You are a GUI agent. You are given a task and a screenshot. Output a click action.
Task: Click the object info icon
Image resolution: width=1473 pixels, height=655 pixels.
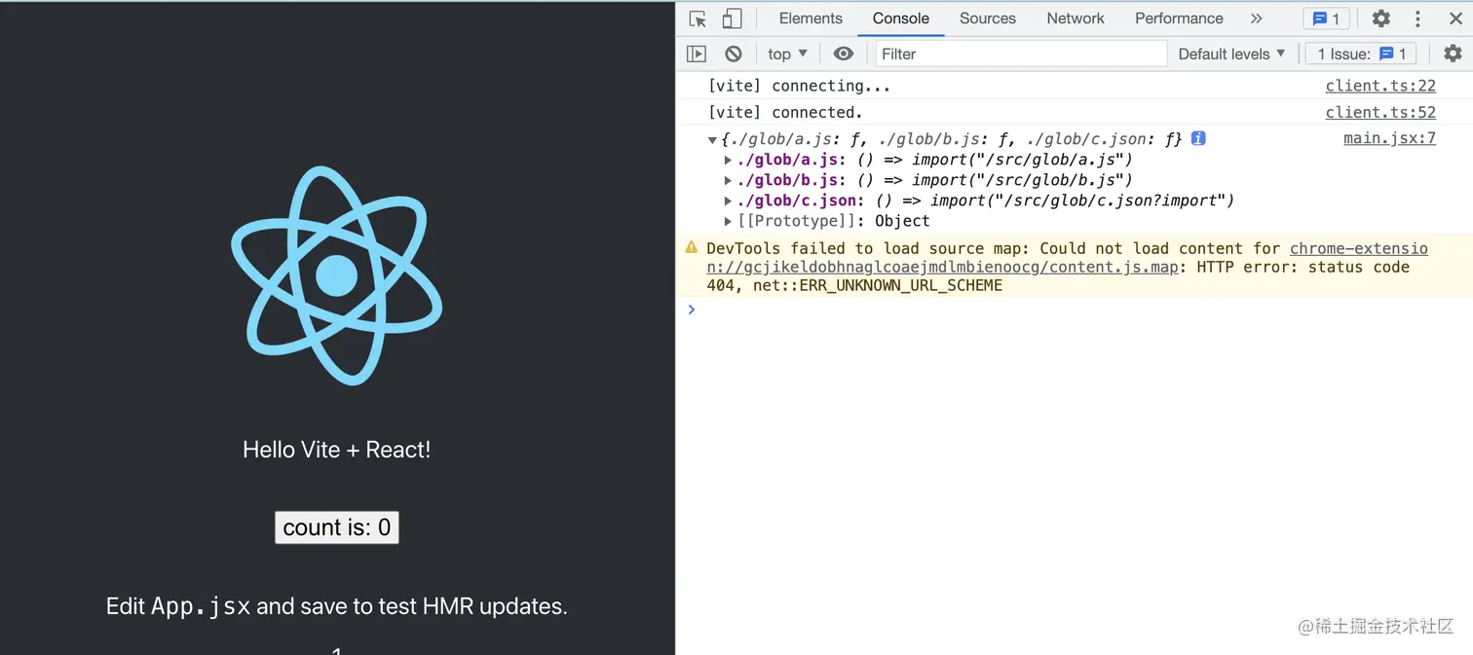pos(1198,138)
